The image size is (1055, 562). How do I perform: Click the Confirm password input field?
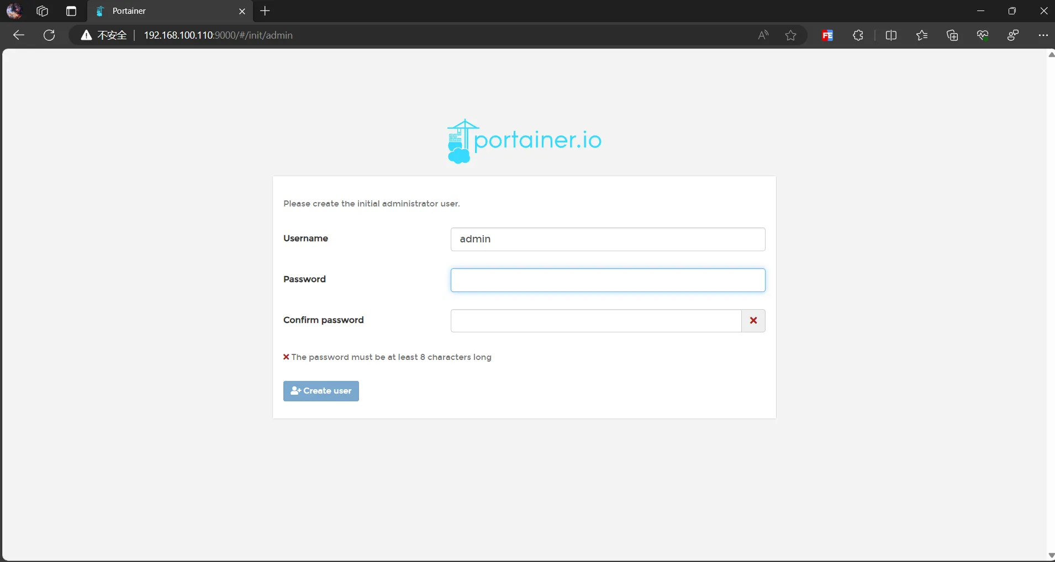(595, 321)
